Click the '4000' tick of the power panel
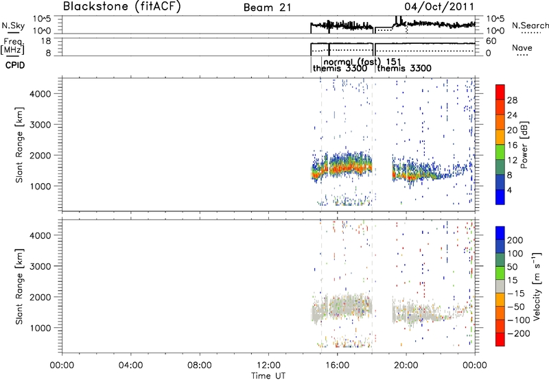This screenshot has height=380, width=549. pos(40,94)
